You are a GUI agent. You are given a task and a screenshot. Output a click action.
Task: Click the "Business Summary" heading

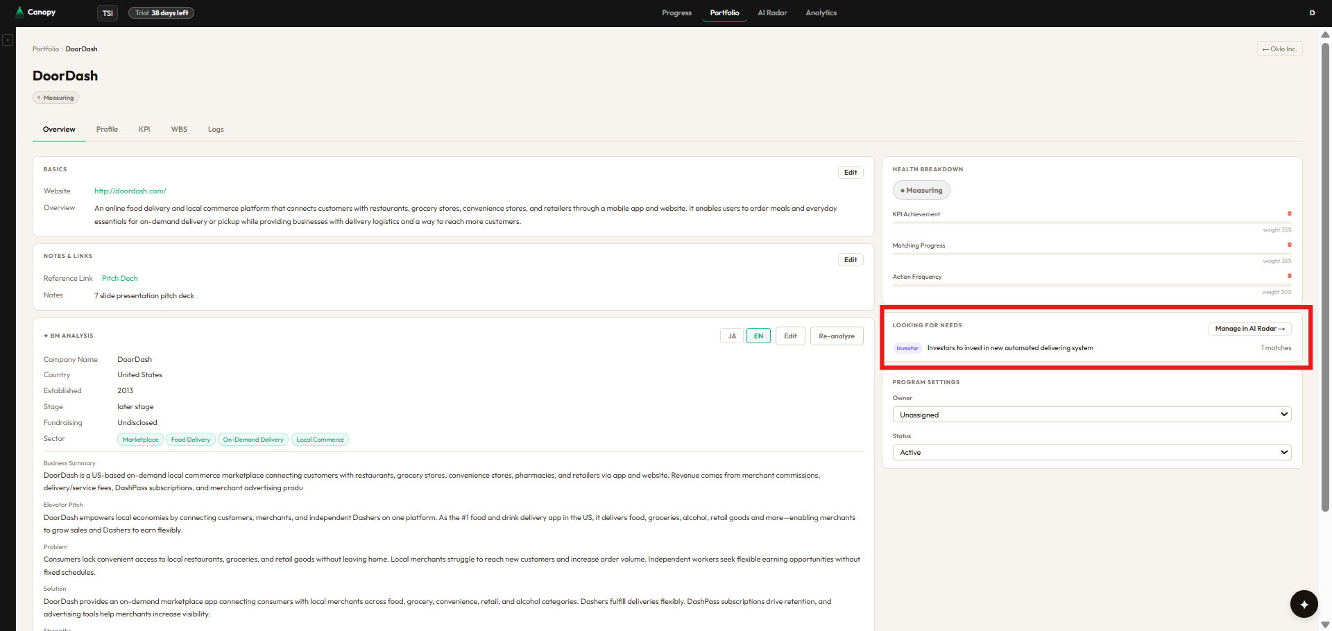click(x=69, y=463)
